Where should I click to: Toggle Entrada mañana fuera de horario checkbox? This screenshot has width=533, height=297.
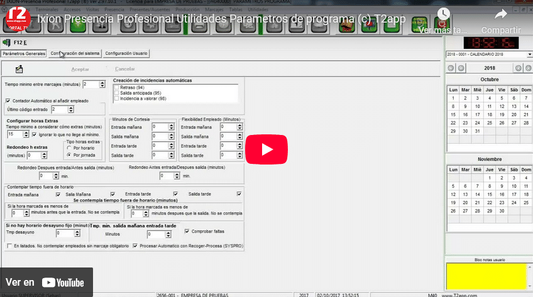tap(58, 195)
